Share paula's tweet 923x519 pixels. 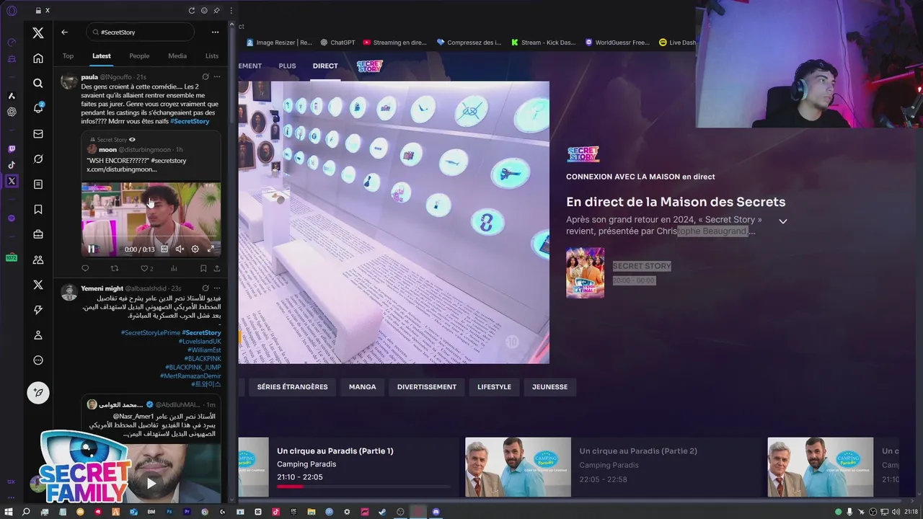pyautogui.click(x=216, y=269)
